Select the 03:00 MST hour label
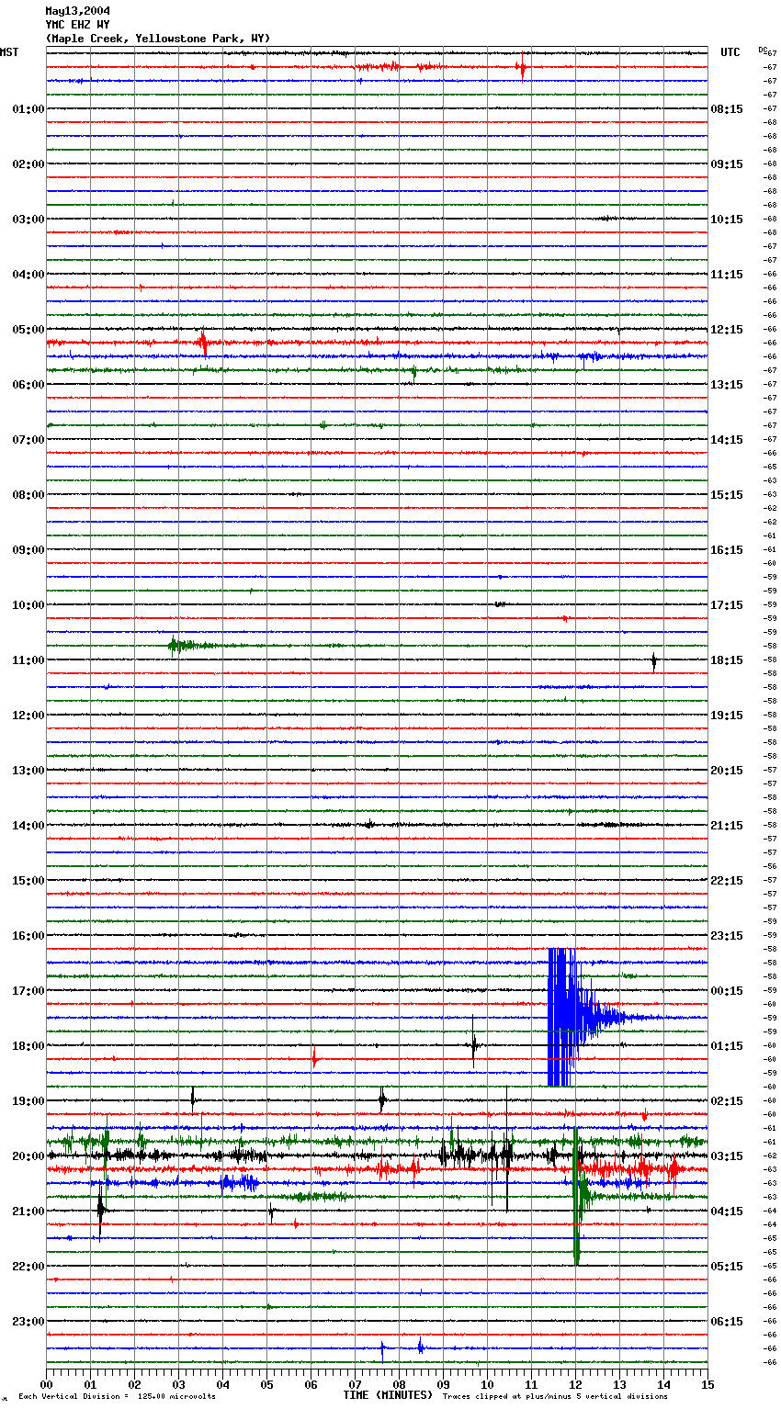The image size is (781, 1409). 28,220
